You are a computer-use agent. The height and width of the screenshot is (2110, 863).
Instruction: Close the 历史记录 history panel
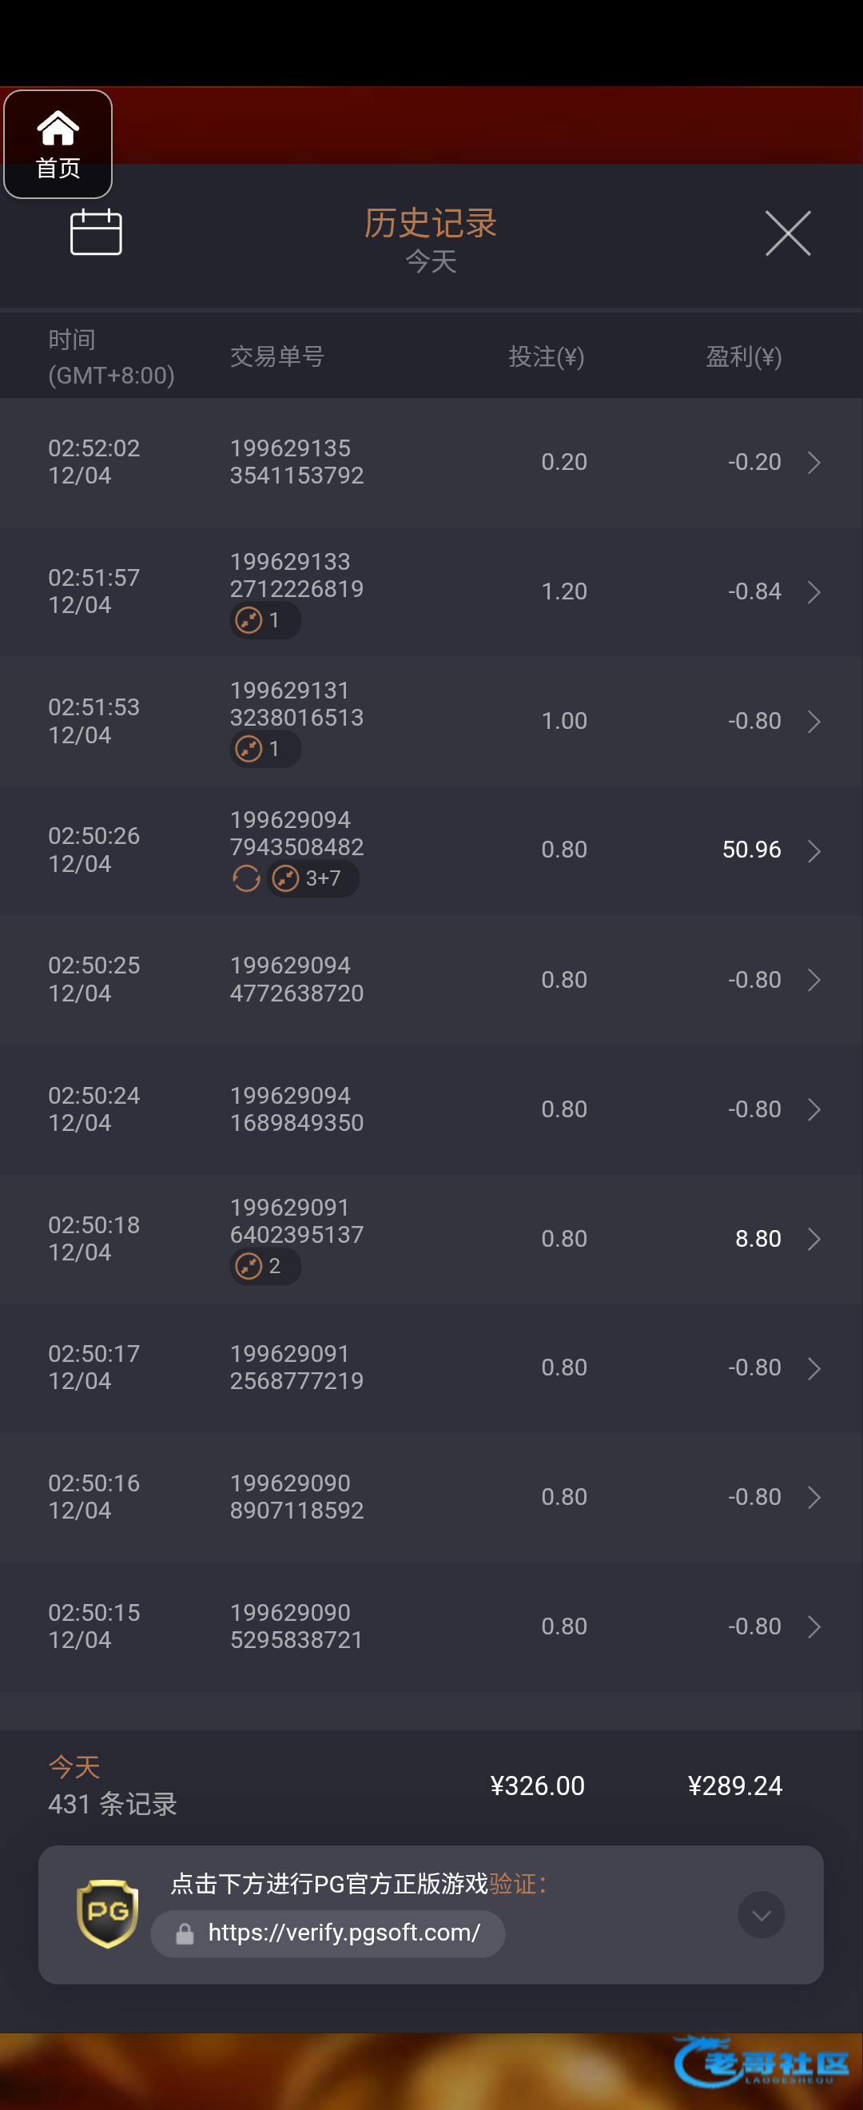coord(788,233)
